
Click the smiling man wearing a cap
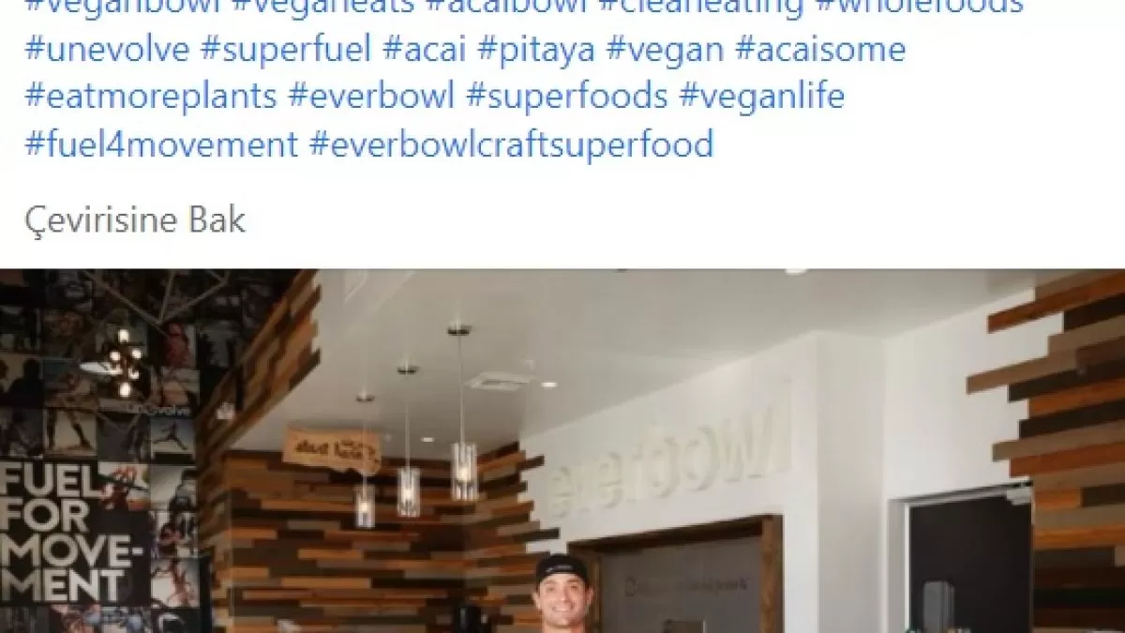(x=562, y=593)
